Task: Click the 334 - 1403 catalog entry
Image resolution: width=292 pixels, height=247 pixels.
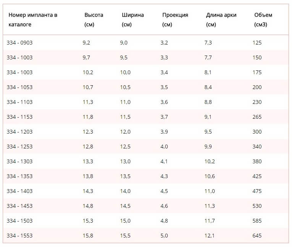Action: (19, 191)
